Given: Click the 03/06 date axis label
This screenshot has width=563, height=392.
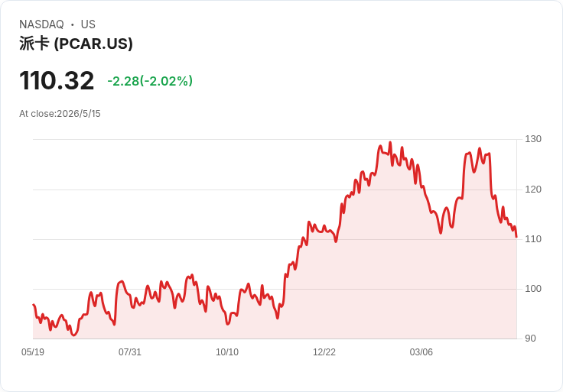Looking at the screenshot, I should point(421,352).
